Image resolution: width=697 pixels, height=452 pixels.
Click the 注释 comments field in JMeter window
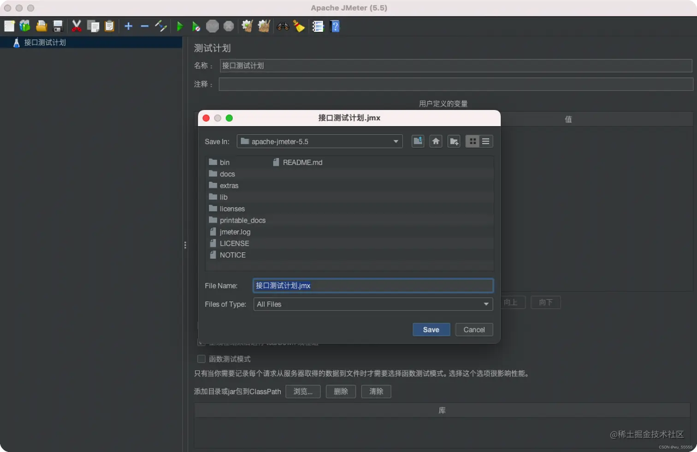point(456,84)
